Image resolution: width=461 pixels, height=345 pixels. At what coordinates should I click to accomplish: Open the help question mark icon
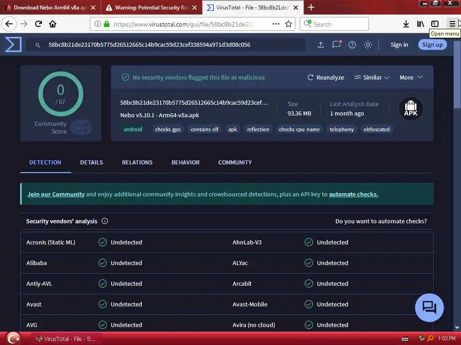tap(352, 45)
